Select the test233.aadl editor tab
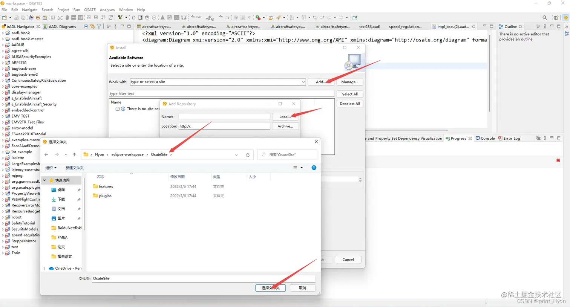This screenshot has height=307, width=570. 369,27
